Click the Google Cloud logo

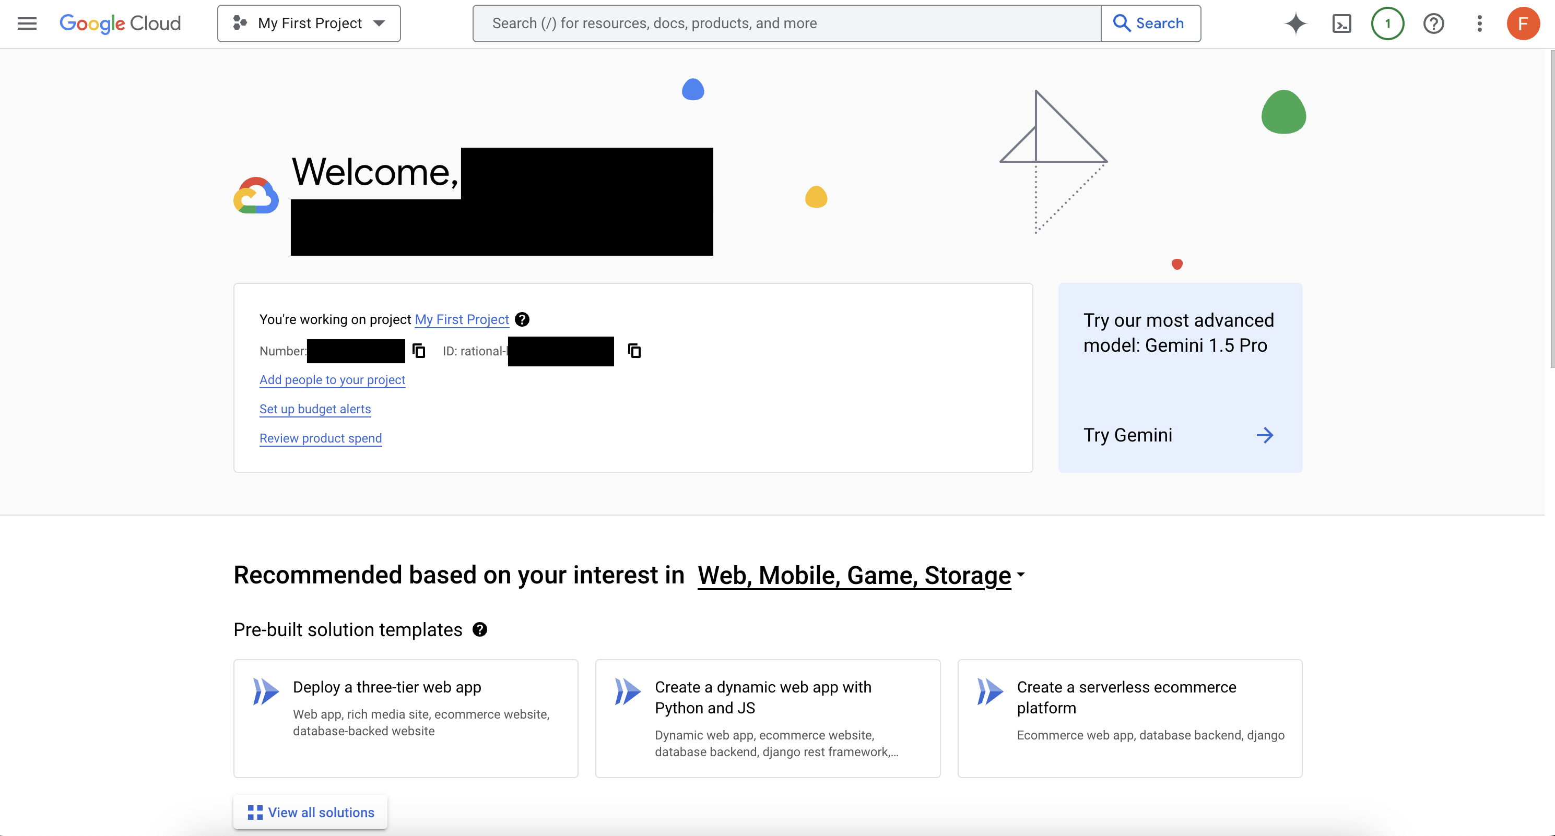[x=120, y=23]
